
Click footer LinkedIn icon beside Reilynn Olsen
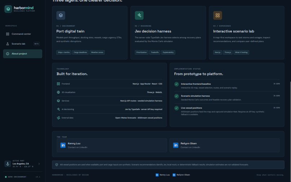click(x=174, y=175)
